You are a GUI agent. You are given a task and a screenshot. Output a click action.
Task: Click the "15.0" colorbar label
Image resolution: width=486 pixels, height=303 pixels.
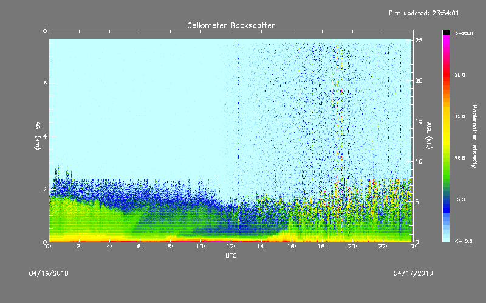460,116
